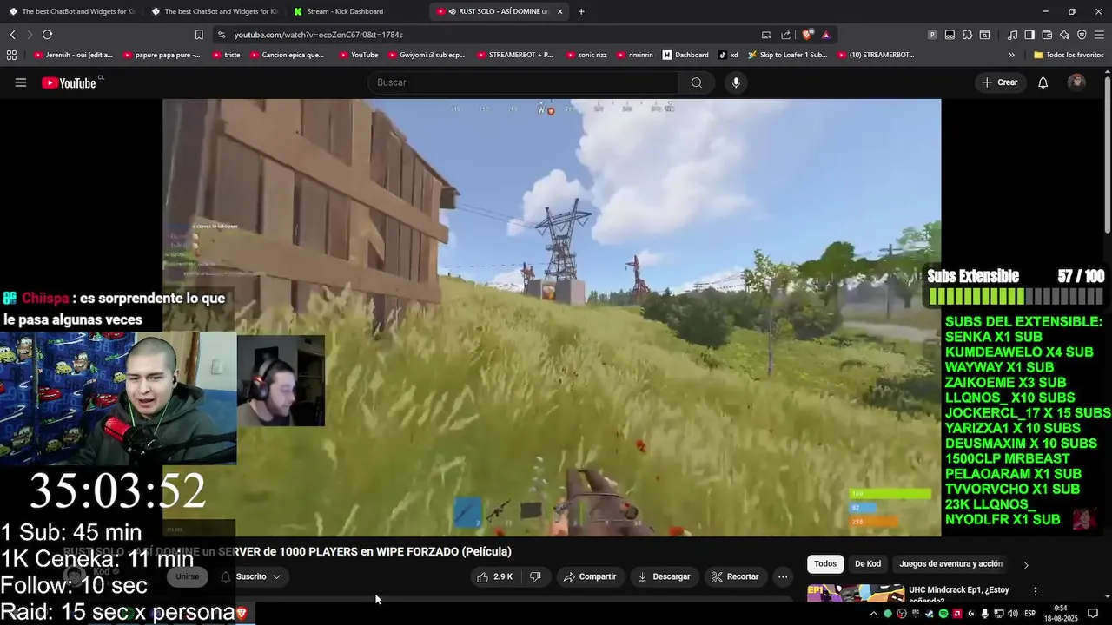Select the De Kod filter chip

pyautogui.click(x=868, y=564)
